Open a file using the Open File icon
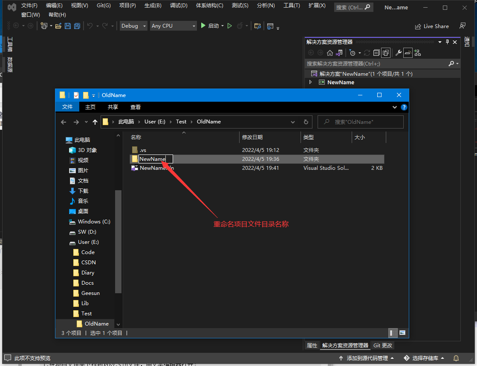Image resolution: width=477 pixels, height=366 pixels. click(x=58, y=26)
